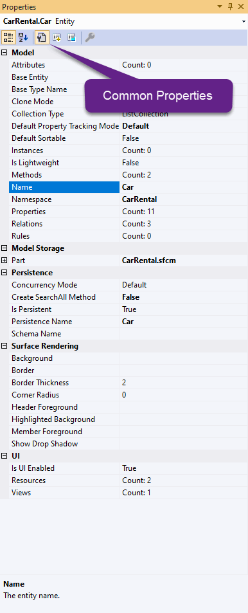This screenshot has height=613, width=248.
Task: Collapse the Model Storage category
Action: pyautogui.click(x=4, y=248)
